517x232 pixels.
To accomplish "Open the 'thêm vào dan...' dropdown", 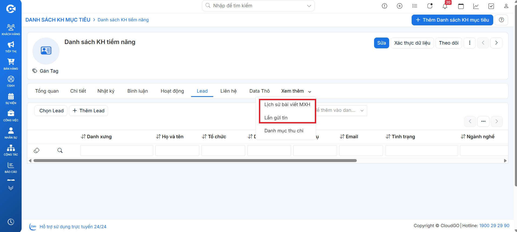I will [x=341, y=110].
